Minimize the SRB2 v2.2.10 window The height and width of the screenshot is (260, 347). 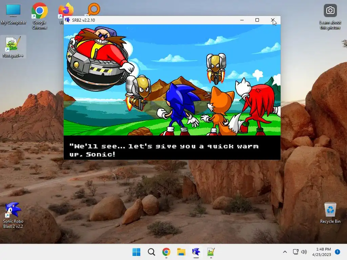(242, 20)
